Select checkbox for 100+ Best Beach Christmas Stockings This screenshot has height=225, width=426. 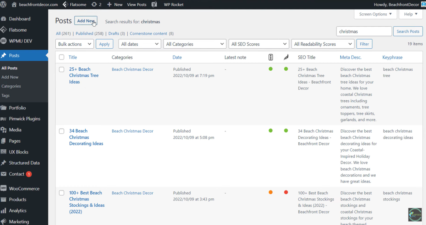point(62,193)
